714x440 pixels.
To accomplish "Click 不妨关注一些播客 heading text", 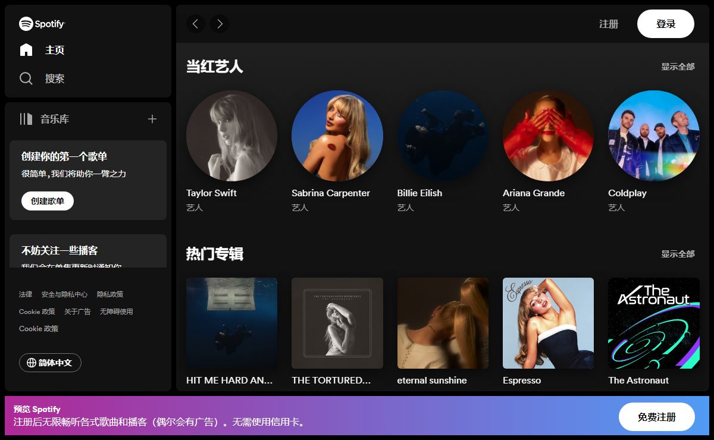I will coord(59,251).
